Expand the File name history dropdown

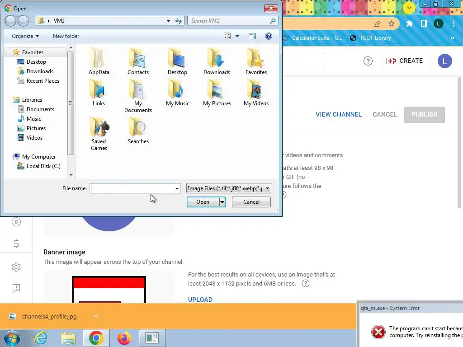177,188
